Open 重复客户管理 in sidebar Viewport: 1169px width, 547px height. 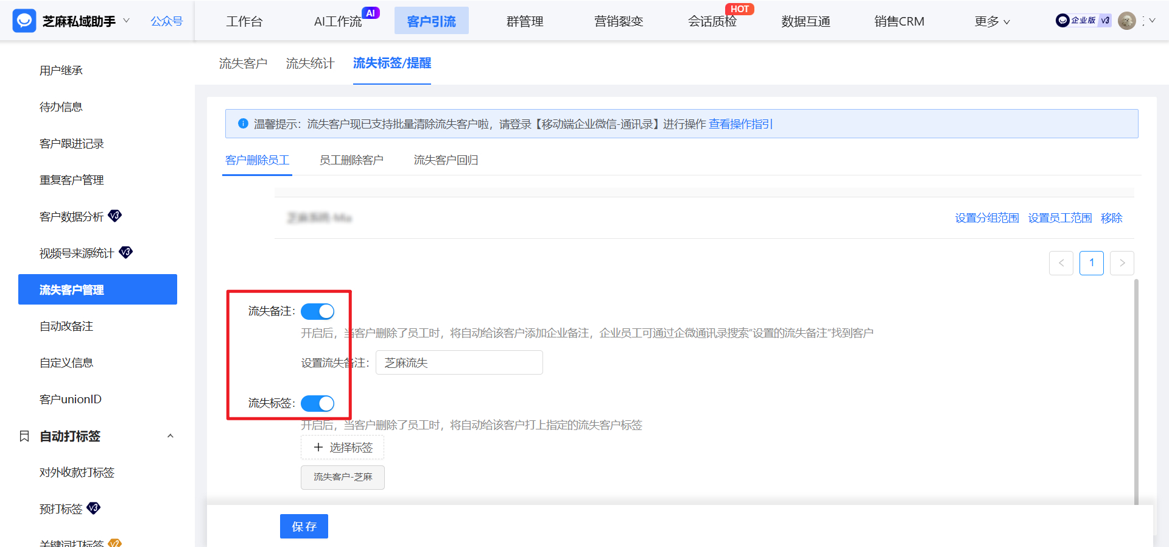[x=72, y=180]
